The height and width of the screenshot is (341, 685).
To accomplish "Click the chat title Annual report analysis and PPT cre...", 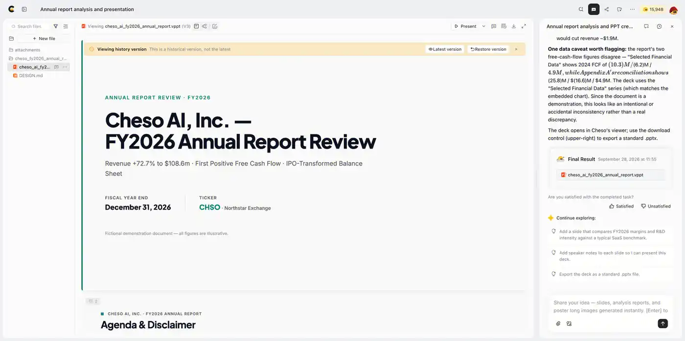I will (590, 26).
